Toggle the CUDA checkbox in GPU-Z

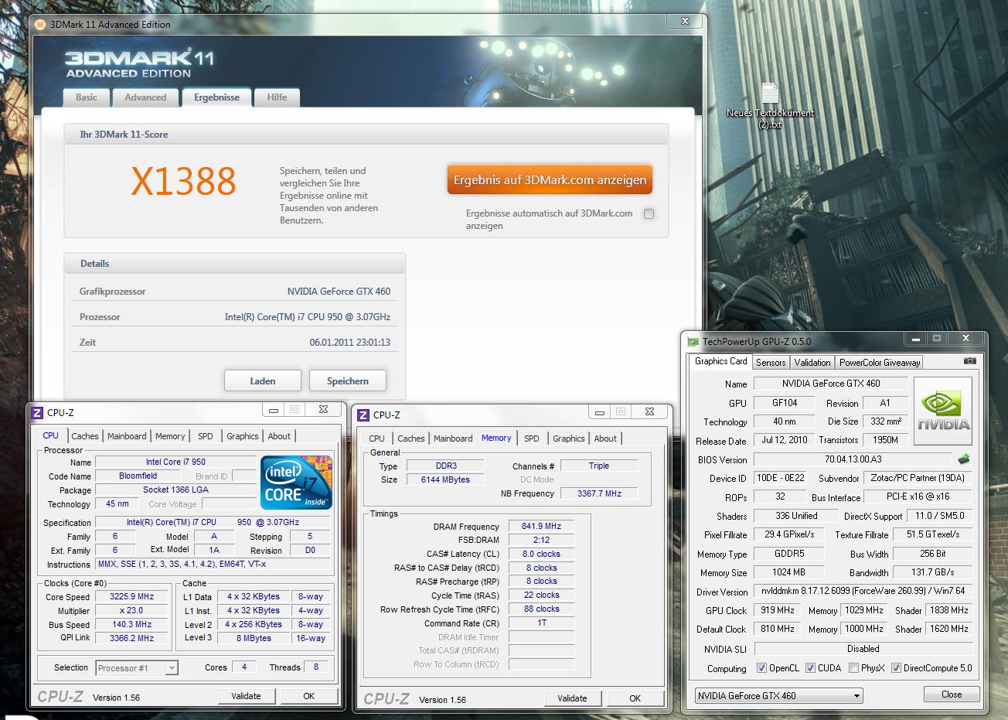811,667
